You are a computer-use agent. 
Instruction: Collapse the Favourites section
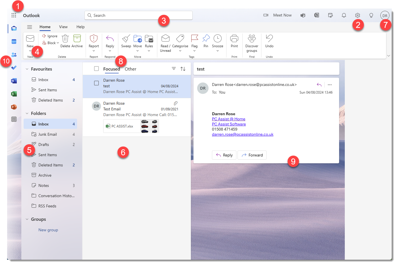(27, 69)
